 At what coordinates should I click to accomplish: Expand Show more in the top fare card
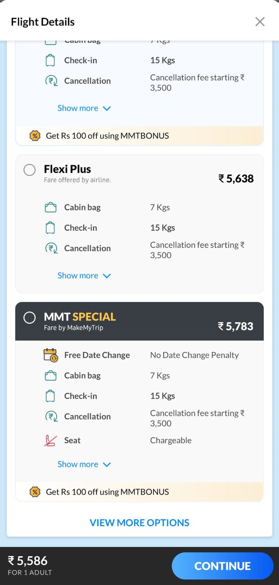[x=84, y=108]
